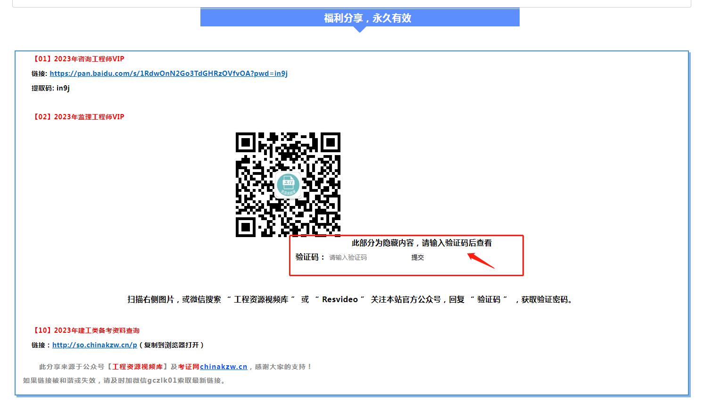Viewport: 704px width, 411px height.
Task: Click the 福利分享，永久有效 banner heading
Action: 367,18
